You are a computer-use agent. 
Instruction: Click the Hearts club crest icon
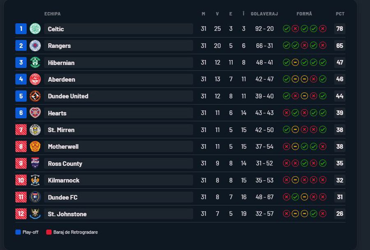coord(35,113)
